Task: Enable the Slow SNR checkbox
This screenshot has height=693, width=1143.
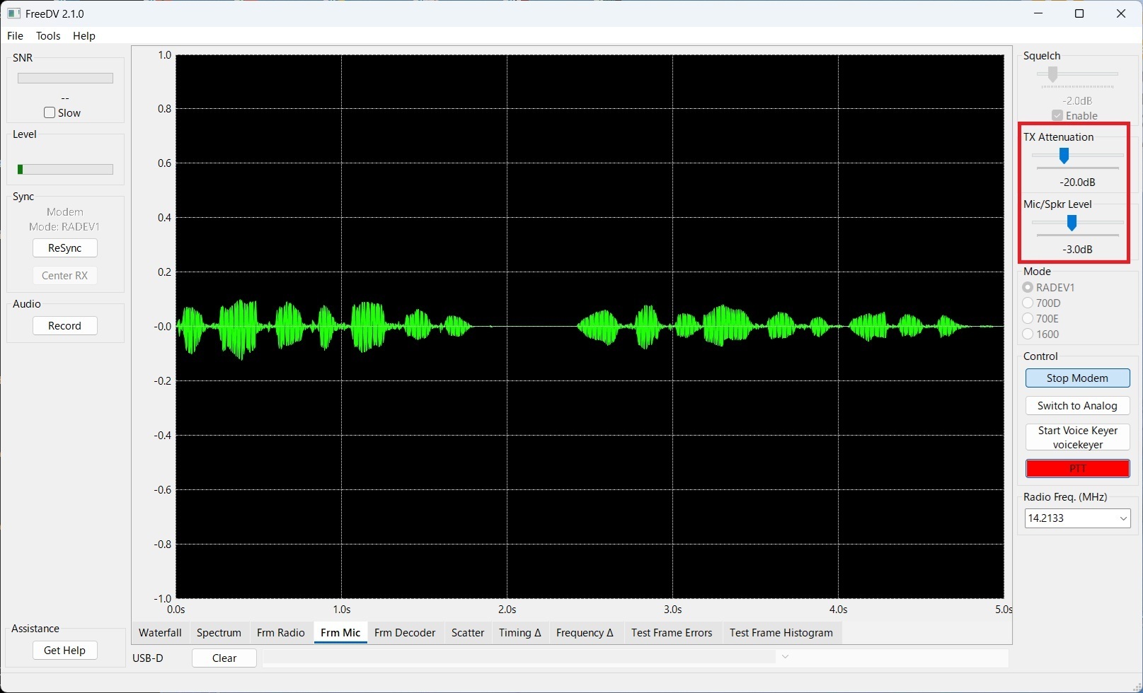Action: [49, 112]
